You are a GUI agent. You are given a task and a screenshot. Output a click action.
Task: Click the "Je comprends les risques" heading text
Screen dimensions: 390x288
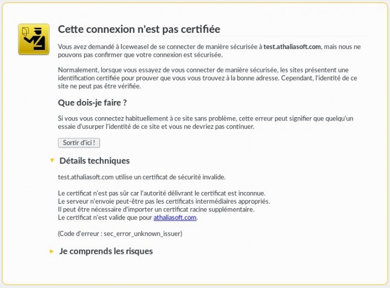(x=106, y=251)
